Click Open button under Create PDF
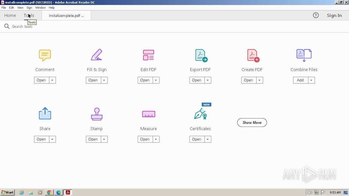This screenshot has width=349, height=196. [x=248, y=80]
